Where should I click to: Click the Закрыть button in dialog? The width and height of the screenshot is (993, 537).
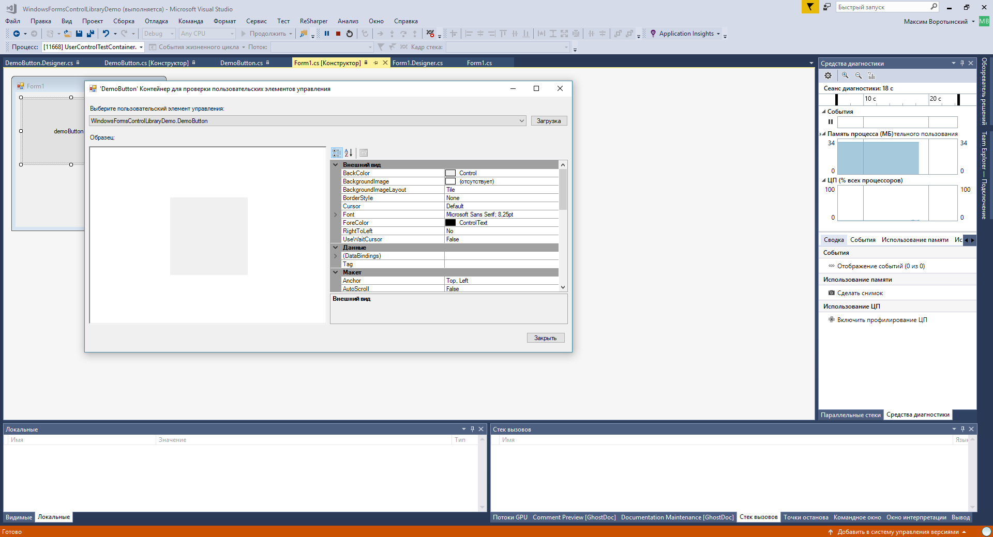[x=546, y=338]
